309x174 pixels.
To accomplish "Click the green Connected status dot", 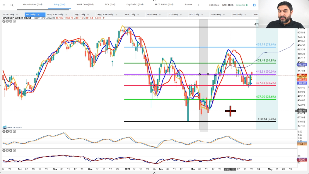I will [247, 5].
